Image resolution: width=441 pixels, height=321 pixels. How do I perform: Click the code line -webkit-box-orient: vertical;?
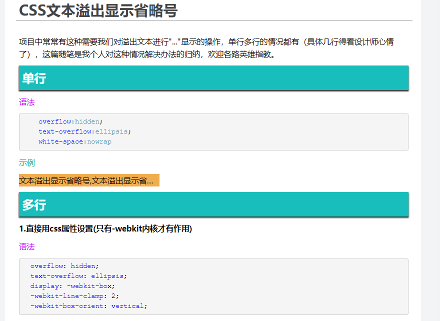[x=88, y=306]
